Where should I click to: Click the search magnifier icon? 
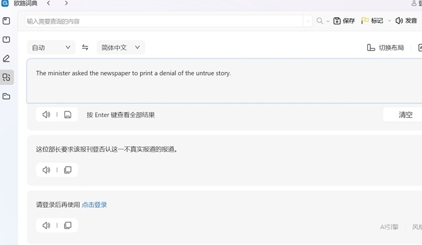point(319,21)
